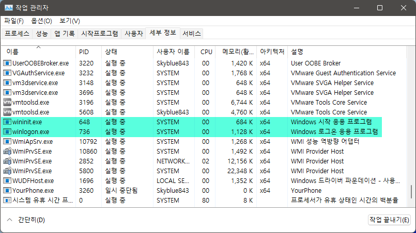The height and width of the screenshot is (233, 416).
Task: Click the wininit.exe process icon
Action: (x=7, y=122)
